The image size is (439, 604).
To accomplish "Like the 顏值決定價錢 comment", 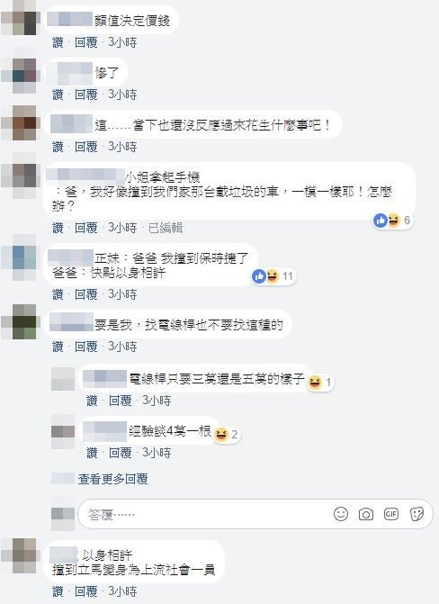I will (x=58, y=42).
